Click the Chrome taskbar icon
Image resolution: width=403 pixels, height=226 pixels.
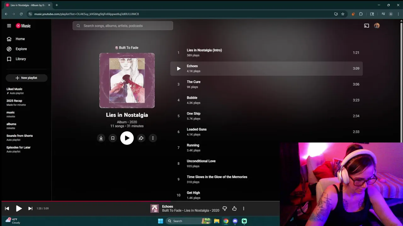point(226,221)
